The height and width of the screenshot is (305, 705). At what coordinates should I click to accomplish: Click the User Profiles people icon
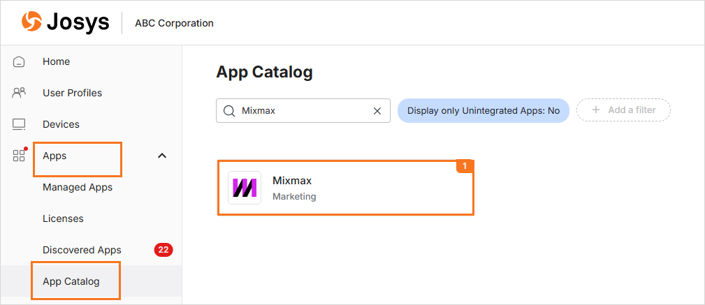(x=19, y=93)
